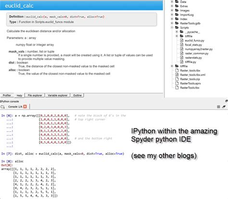Click the RasterTools.aprx project file
Viewport: 228px width, 199px height.
pos(190,83)
